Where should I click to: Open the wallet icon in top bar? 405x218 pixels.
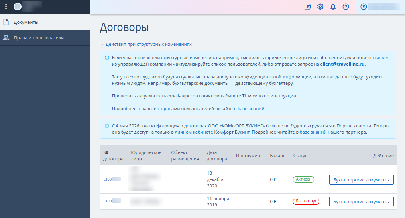pos(307,7)
